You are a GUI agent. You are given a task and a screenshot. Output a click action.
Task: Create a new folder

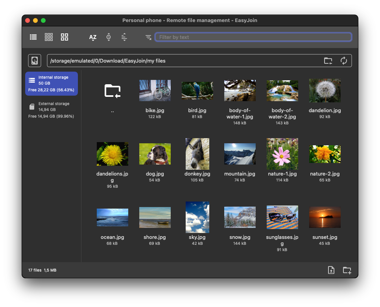(x=347, y=270)
